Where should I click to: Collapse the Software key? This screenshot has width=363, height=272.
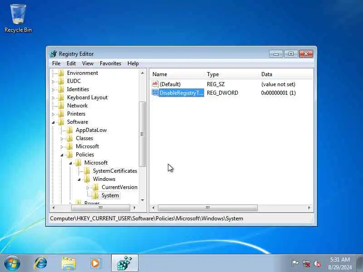click(x=53, y=122)
